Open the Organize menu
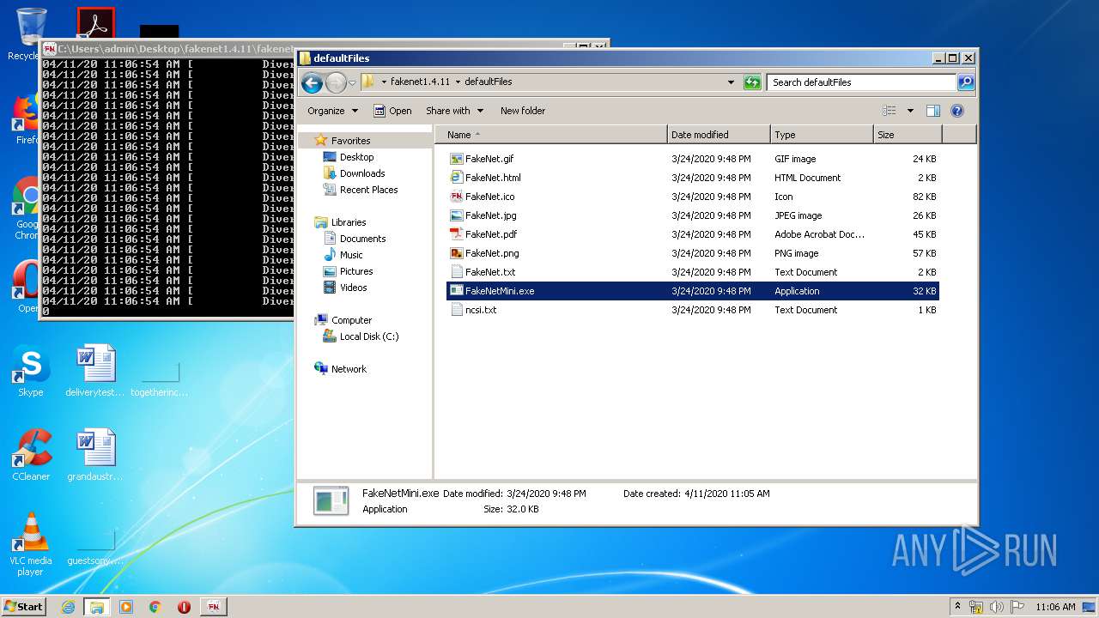The width and height of the screenshot is (1099, 618). click(332, 111)
